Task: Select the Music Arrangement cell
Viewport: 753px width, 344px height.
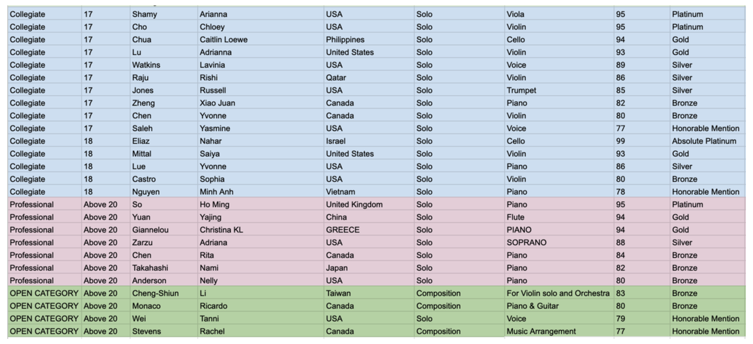Action: [541, 332]
